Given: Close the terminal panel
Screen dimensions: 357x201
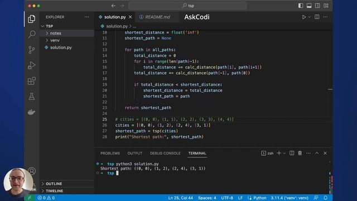Looking at the screenshot, I should pyautogui.click(x=325, y=153).
